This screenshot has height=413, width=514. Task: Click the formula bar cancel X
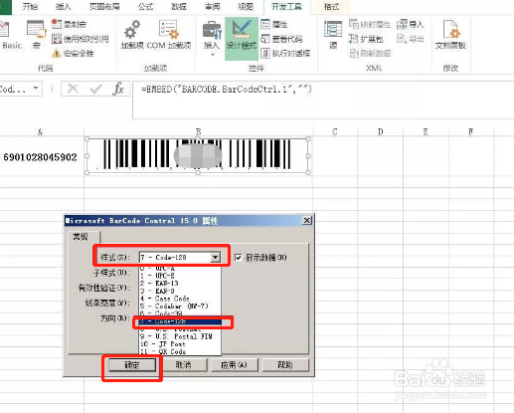(73, 89)
